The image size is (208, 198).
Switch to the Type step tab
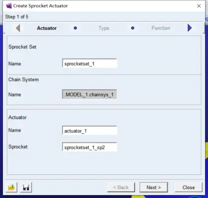coord(104,28)
